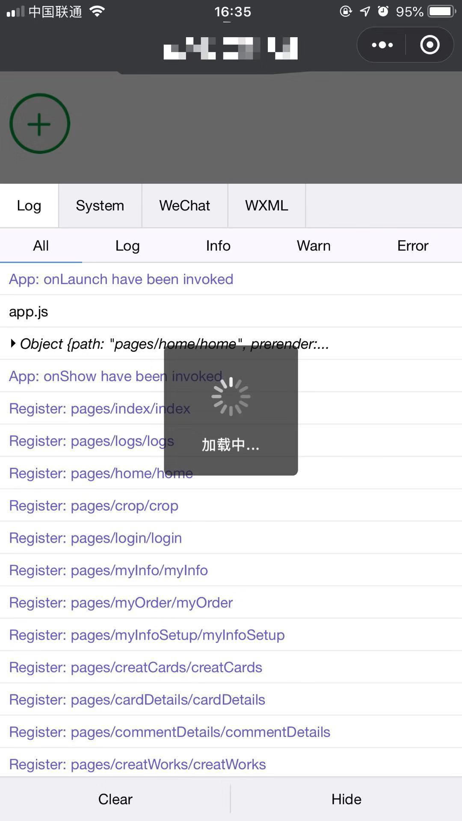This screenshot has height=821, width=462.
Task: Filter logs by Info level
Action: tap(218, 246)
